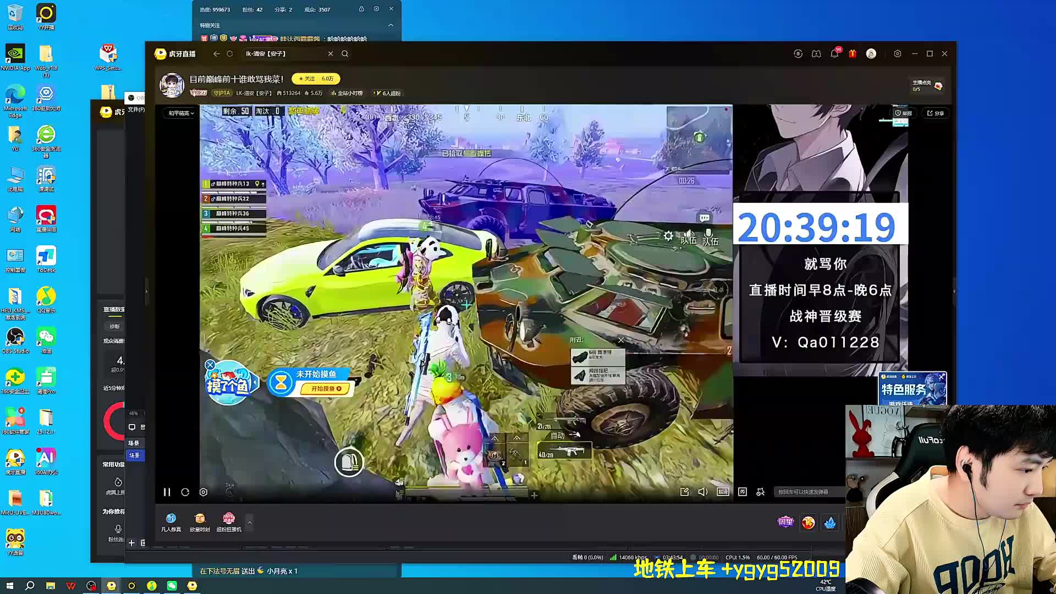Clear the search box text
This screenshot has height=594, width=1056.
331,54
